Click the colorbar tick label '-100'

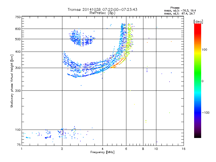205,113
